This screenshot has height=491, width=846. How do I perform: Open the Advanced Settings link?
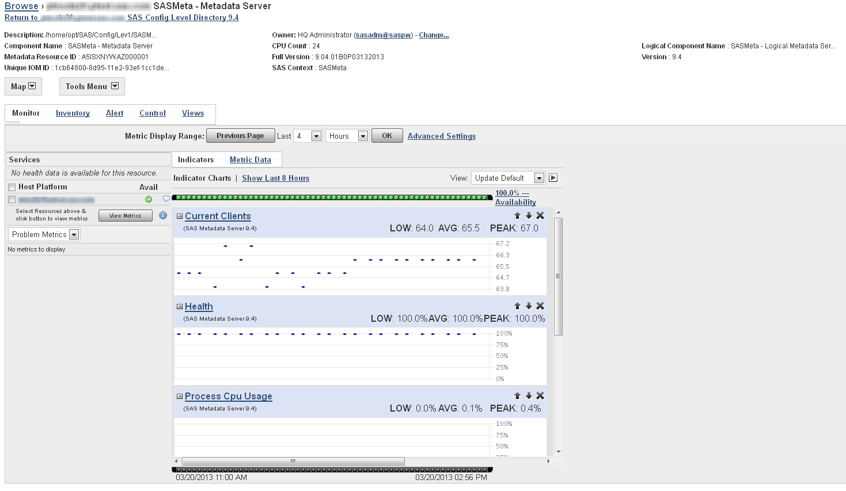[x=441, y=136]
